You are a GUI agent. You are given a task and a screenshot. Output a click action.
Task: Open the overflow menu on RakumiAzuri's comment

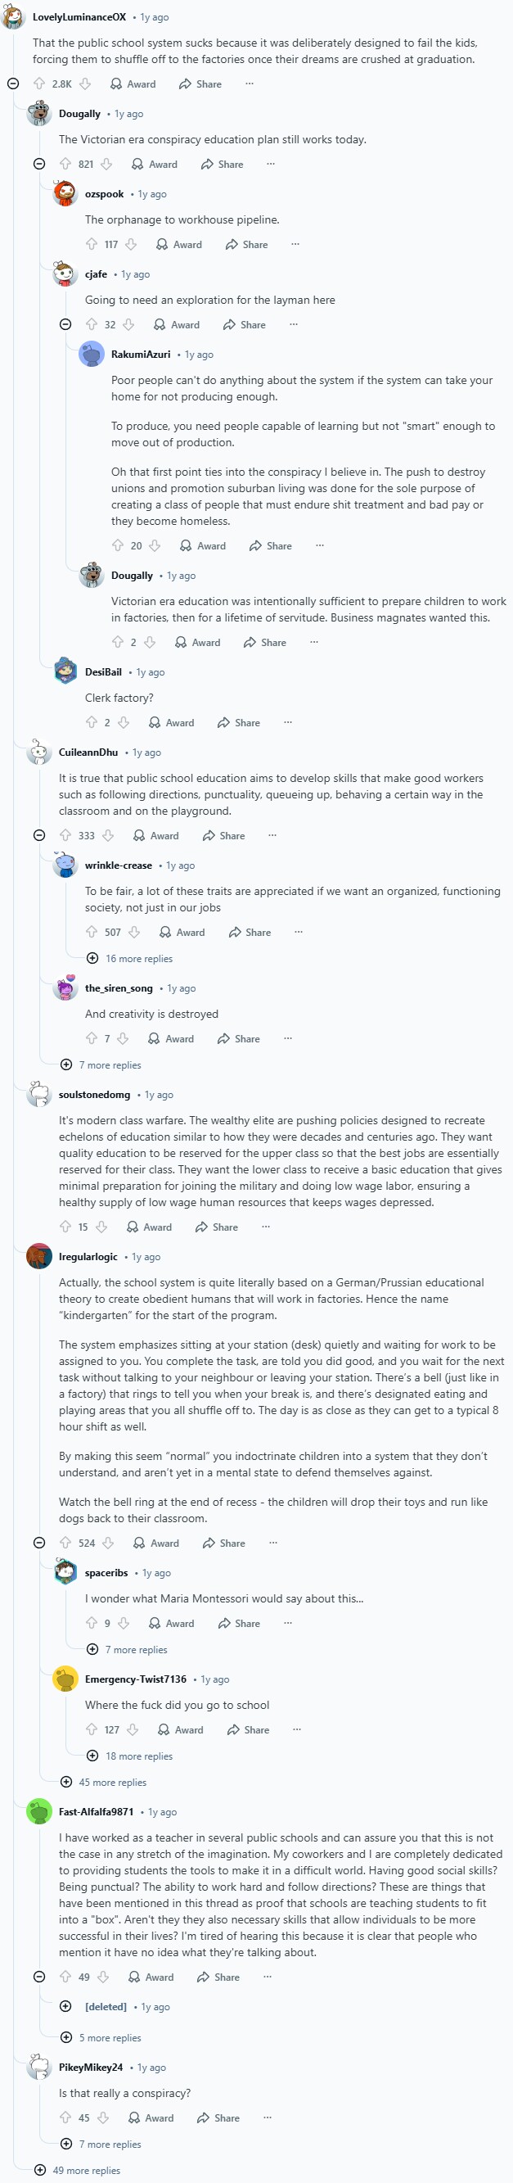pyautogui.click(x=321, y=545)
